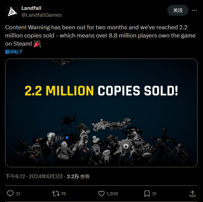Open the 2.2 Million Copies Sold image
The image size is (203, 202).
101,113
